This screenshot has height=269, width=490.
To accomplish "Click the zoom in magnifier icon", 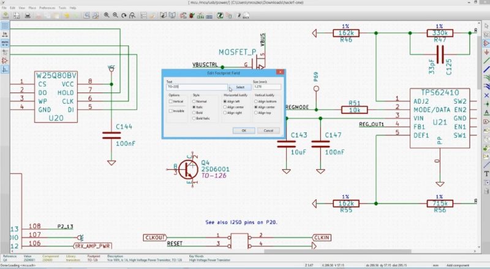I will click(107, 15).
